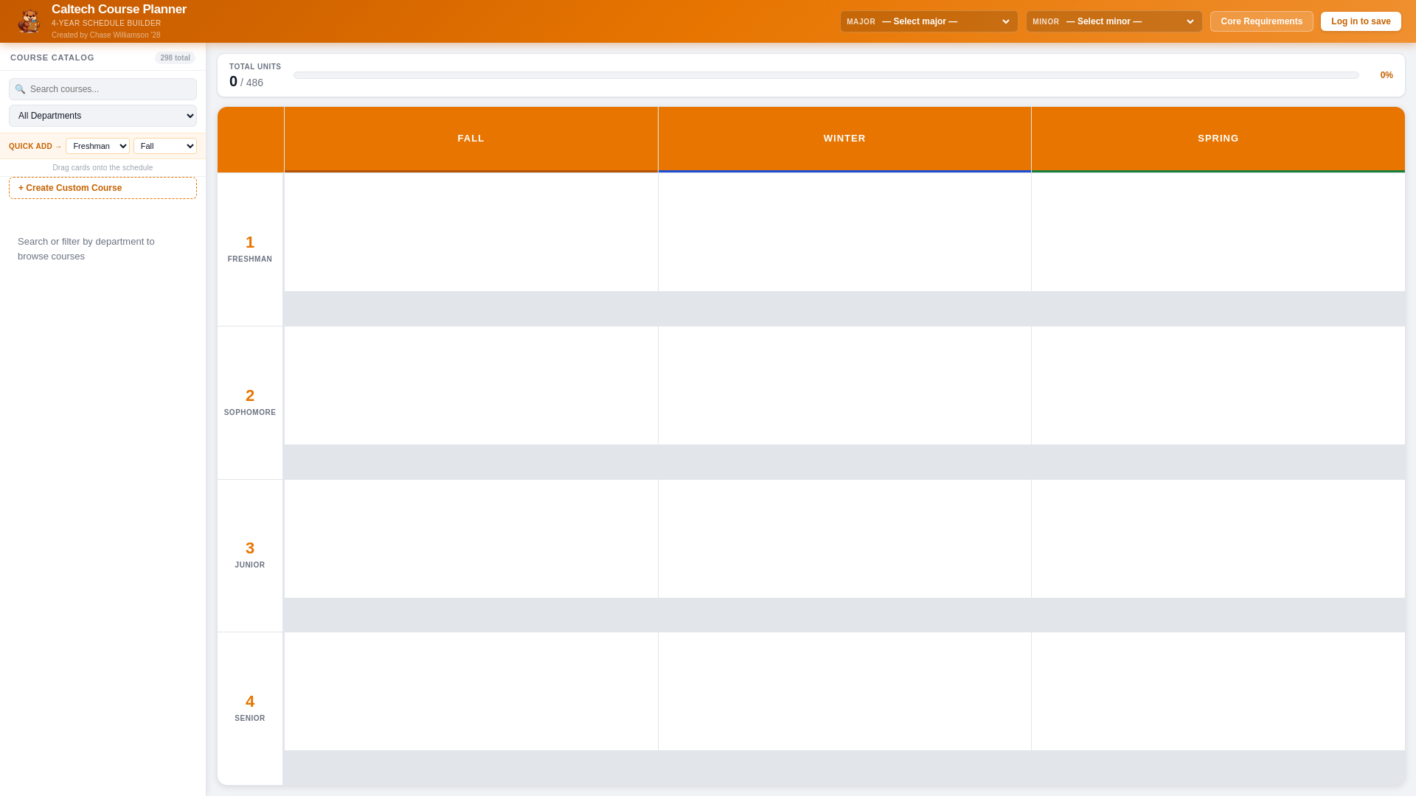Click Create Custom Course button

(x=103, y=188)
